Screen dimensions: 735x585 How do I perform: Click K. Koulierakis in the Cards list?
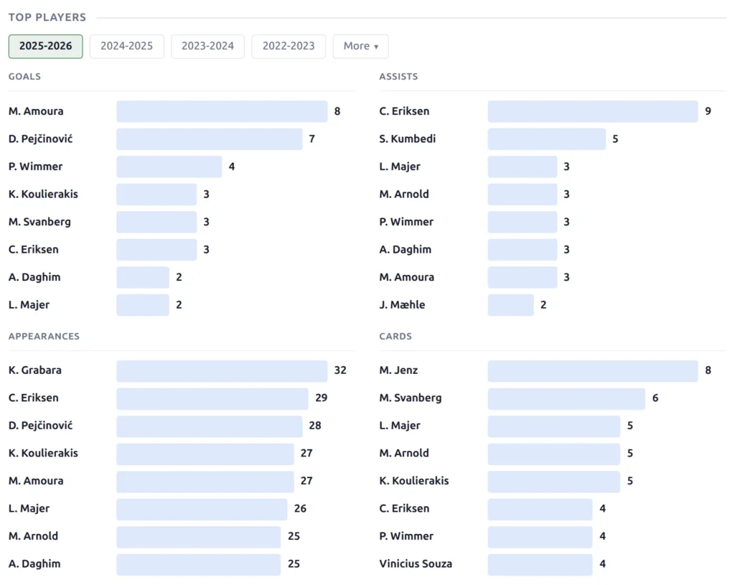[x=414, y=480]
